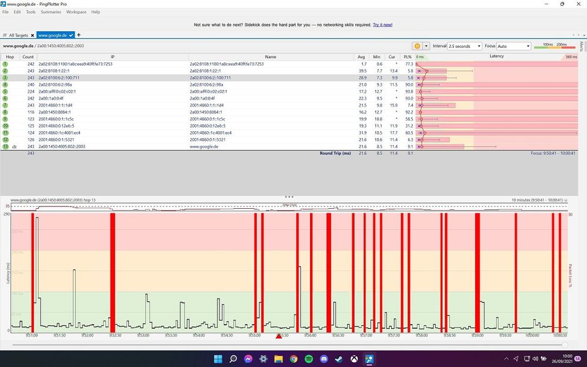Image resolution: width=587 pixels, height=367 pixels.
Task: Open Spotify from the taskbar
Action: coord(309,359)
